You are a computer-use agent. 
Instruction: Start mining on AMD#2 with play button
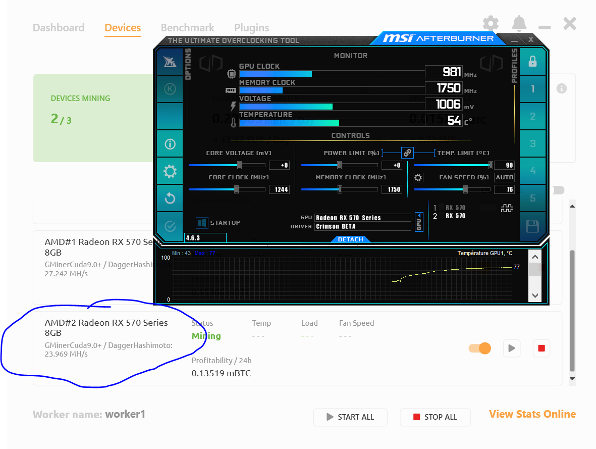click(512, 348)
